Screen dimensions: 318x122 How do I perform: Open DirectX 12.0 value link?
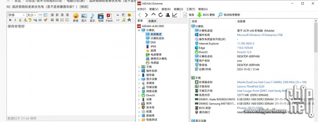[x=244, y=52]
